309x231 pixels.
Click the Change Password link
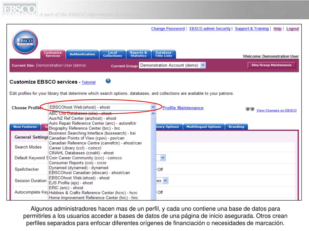click(x=168, y=29)
